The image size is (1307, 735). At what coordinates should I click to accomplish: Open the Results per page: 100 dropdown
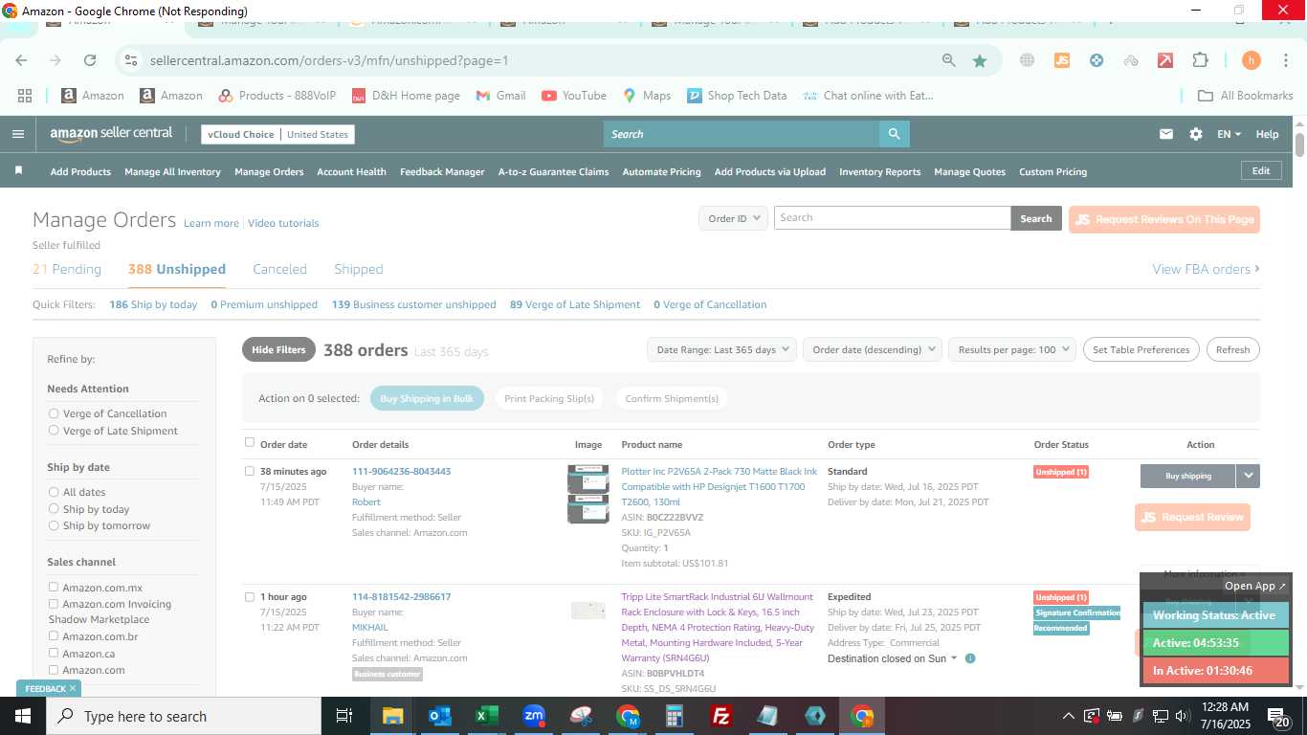click(x=1012, y=349)
